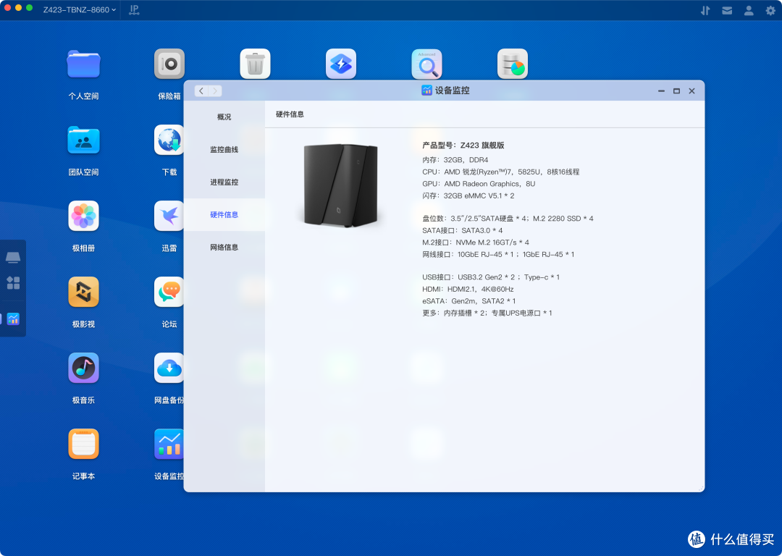The height and width of the screenshot is (556, 782).
Task: Click the 硬件信息 page heading
Action: point(290,114)
